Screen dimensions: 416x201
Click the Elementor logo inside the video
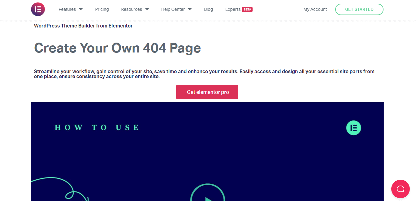click(x=353, y=128)
